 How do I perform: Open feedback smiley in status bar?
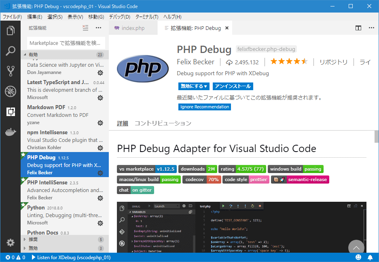click(x=358, y=257)
